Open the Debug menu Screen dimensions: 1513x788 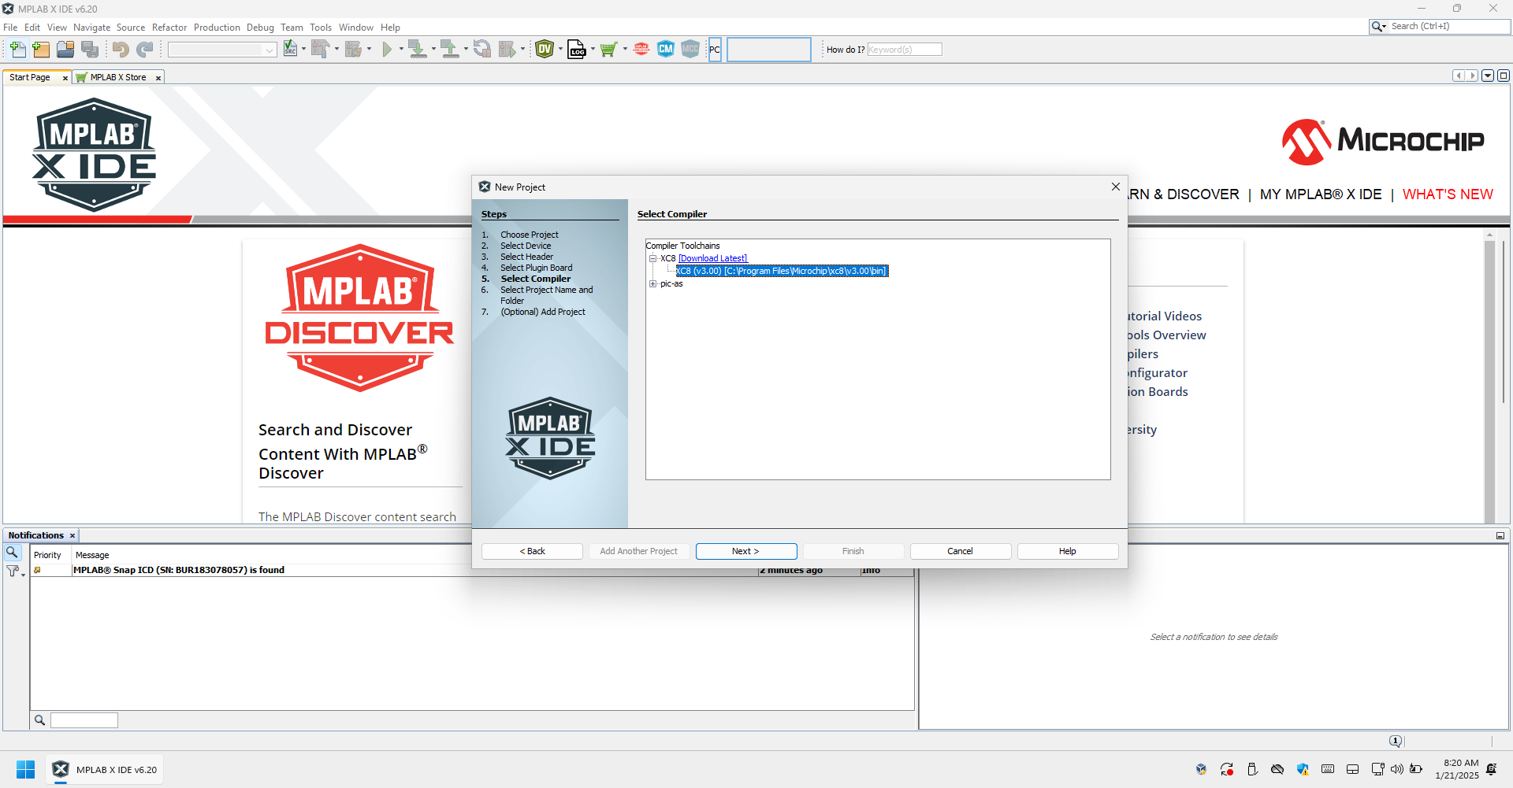260,28
